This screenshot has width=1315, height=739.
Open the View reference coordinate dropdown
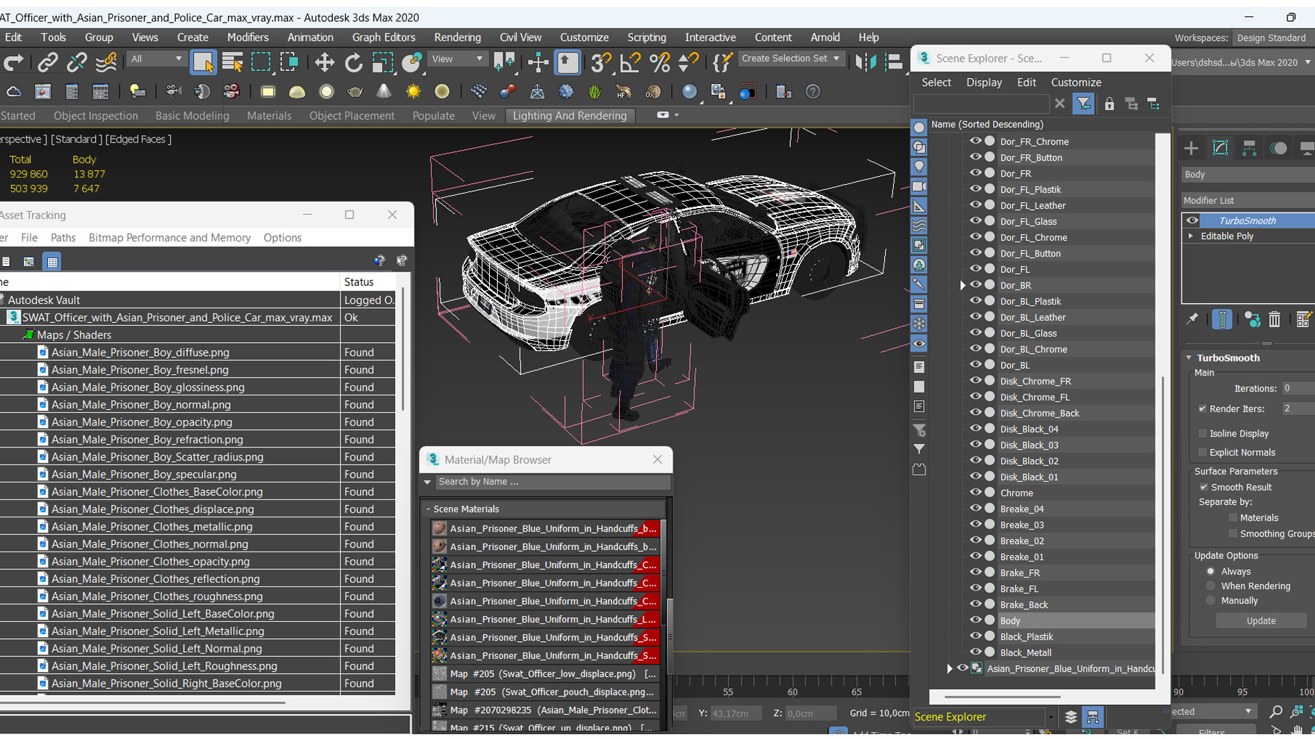(x=457, y=60)
